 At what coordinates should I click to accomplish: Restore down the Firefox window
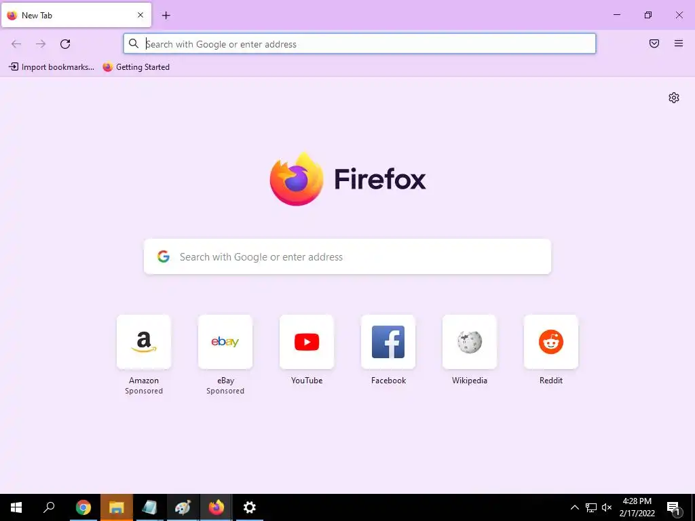648,15
